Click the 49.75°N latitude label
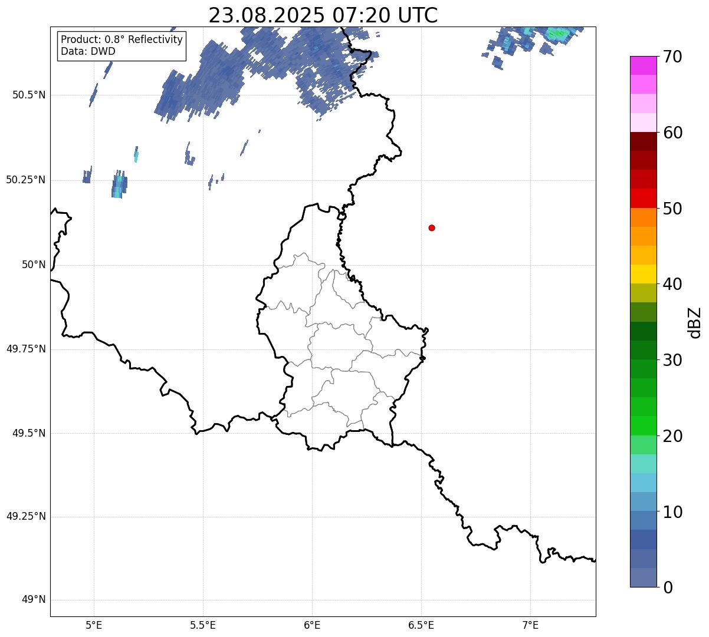Screen dimensions: 709x637 point(26,349)
